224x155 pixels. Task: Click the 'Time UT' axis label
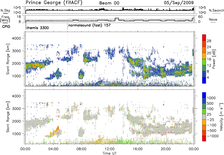click(109, 153)
